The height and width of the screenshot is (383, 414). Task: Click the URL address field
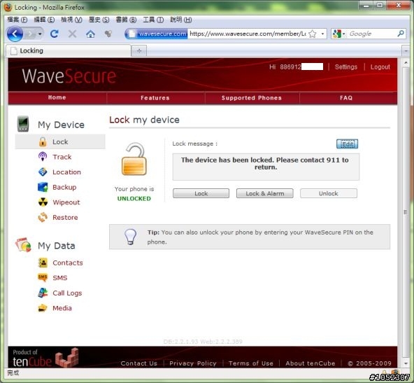click(x=248, y=34)
